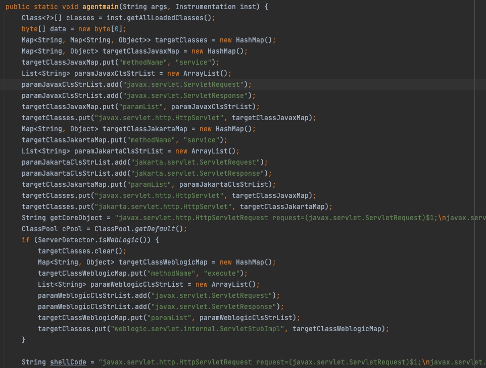
Task: Click the public keyword in the method signature
Action: (17, 7)
